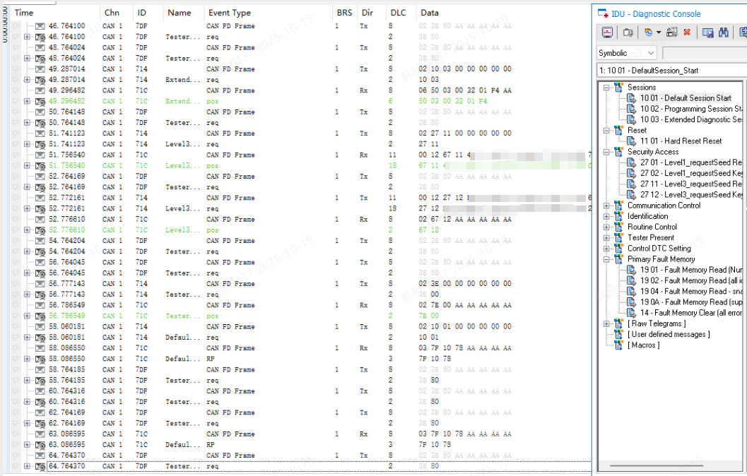The height and width of the screenshot is (476, 747).
Task: Open the dropdown arrow beside the history icon
Action: [659, 32]
